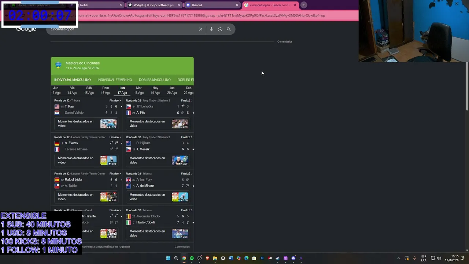This screenshot has height=264, width=469.
Task: Open Microsoft Word from the taskbar
Action: point(231,258)
